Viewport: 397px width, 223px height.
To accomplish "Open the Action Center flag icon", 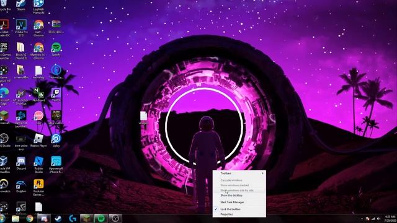I will click(367, 219).
